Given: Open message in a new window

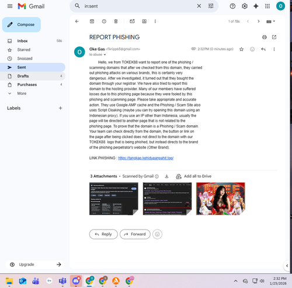Looking at the screenshot, I should click(x=274, y=37).
